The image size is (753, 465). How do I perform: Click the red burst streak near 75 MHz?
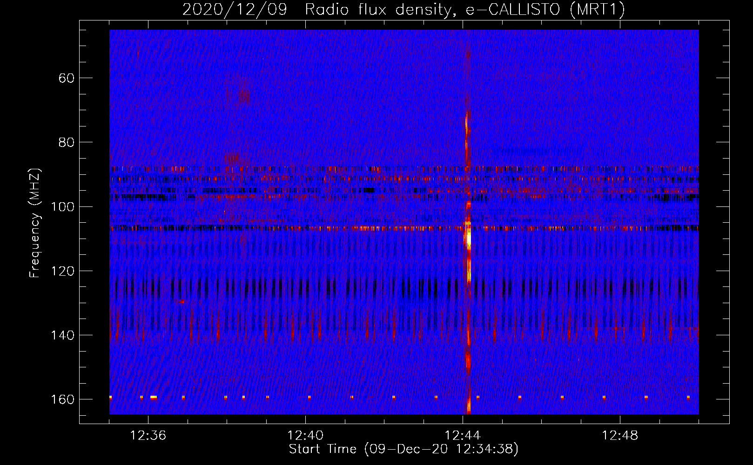466,123
